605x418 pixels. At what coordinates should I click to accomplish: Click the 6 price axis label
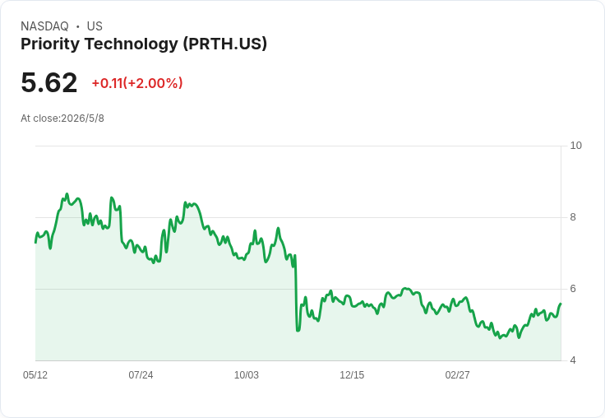pos(573,289)
